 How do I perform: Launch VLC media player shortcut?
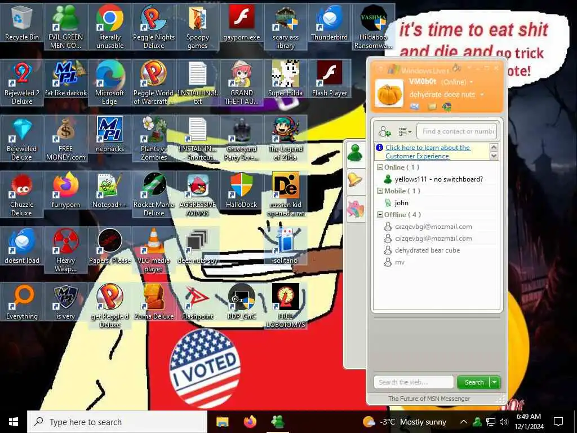pos(154,250)
